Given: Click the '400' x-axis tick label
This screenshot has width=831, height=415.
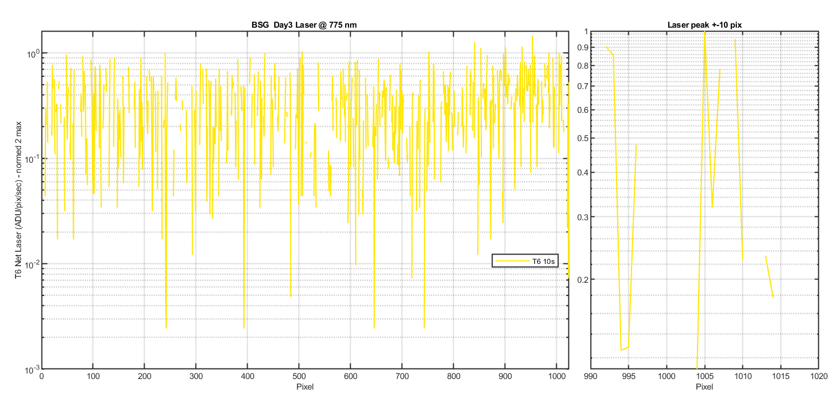Looking at the screenshot, I should coord(247,377).
